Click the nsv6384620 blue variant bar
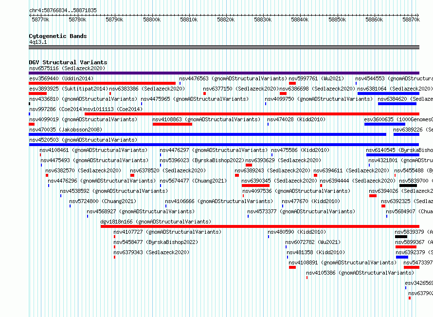This screenshot has width=433, height=317. (x=397, y=104)
